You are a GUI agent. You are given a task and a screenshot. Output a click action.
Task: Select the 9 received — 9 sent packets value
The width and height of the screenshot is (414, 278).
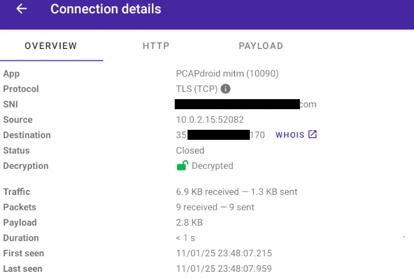point(215,207)
